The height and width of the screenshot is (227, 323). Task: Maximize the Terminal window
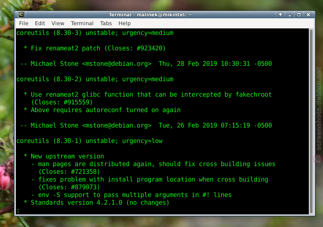(x=299, y=15)
